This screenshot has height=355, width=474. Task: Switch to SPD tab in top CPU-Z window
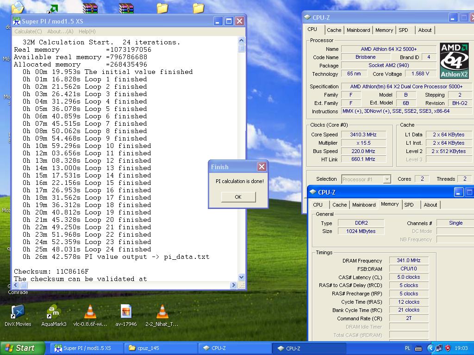403,30
